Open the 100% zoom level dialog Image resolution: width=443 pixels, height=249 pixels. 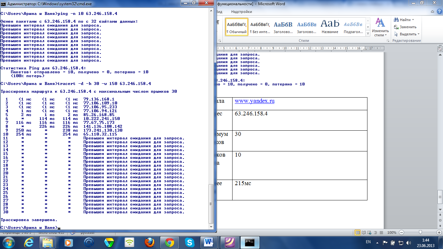pos(392,232)
